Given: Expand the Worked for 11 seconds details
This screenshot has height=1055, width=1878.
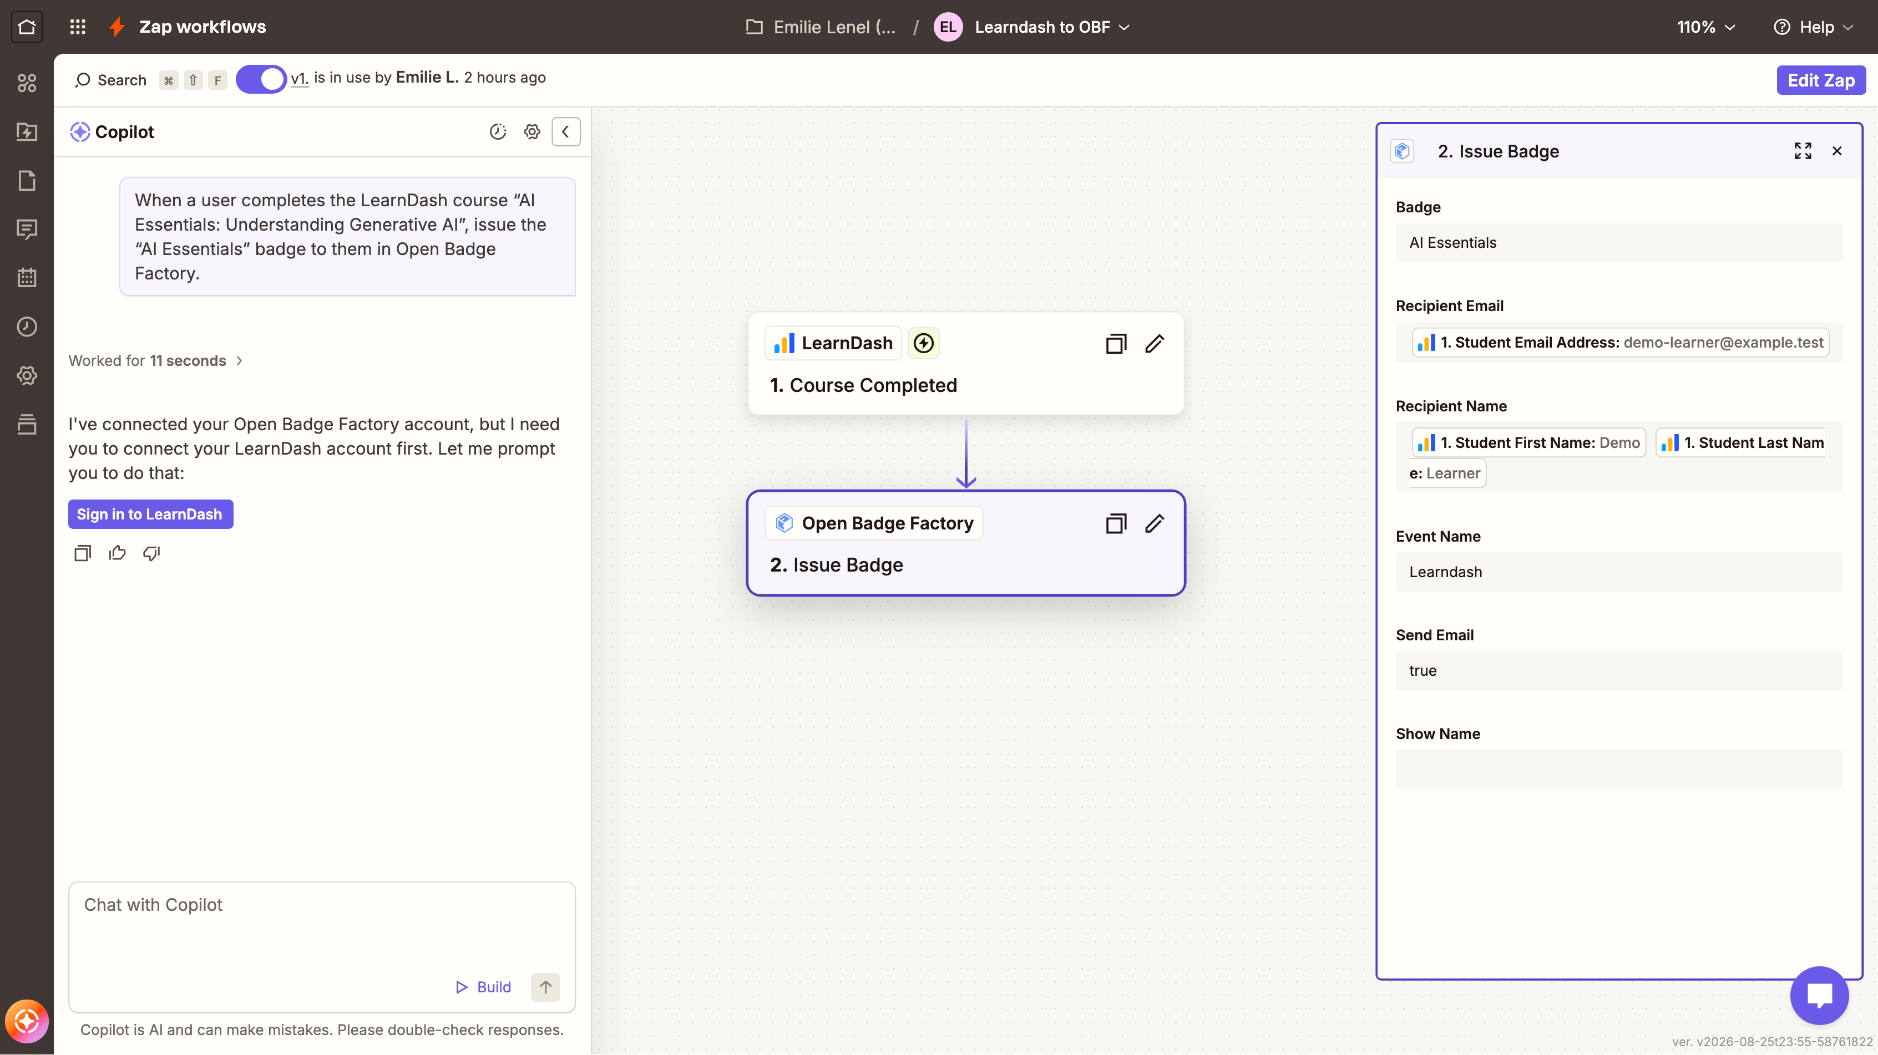Looking at the screenshot, I should pyautogui.click(x=156, y=361).
